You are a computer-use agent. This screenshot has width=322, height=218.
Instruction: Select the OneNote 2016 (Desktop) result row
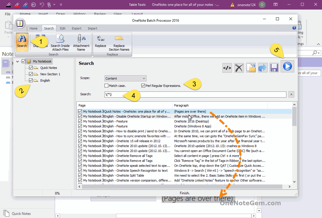pyautogui.click(x=185, y=121)
